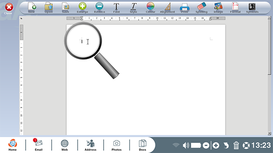Click the tab stop selector at ruler corner

[21, 18]
